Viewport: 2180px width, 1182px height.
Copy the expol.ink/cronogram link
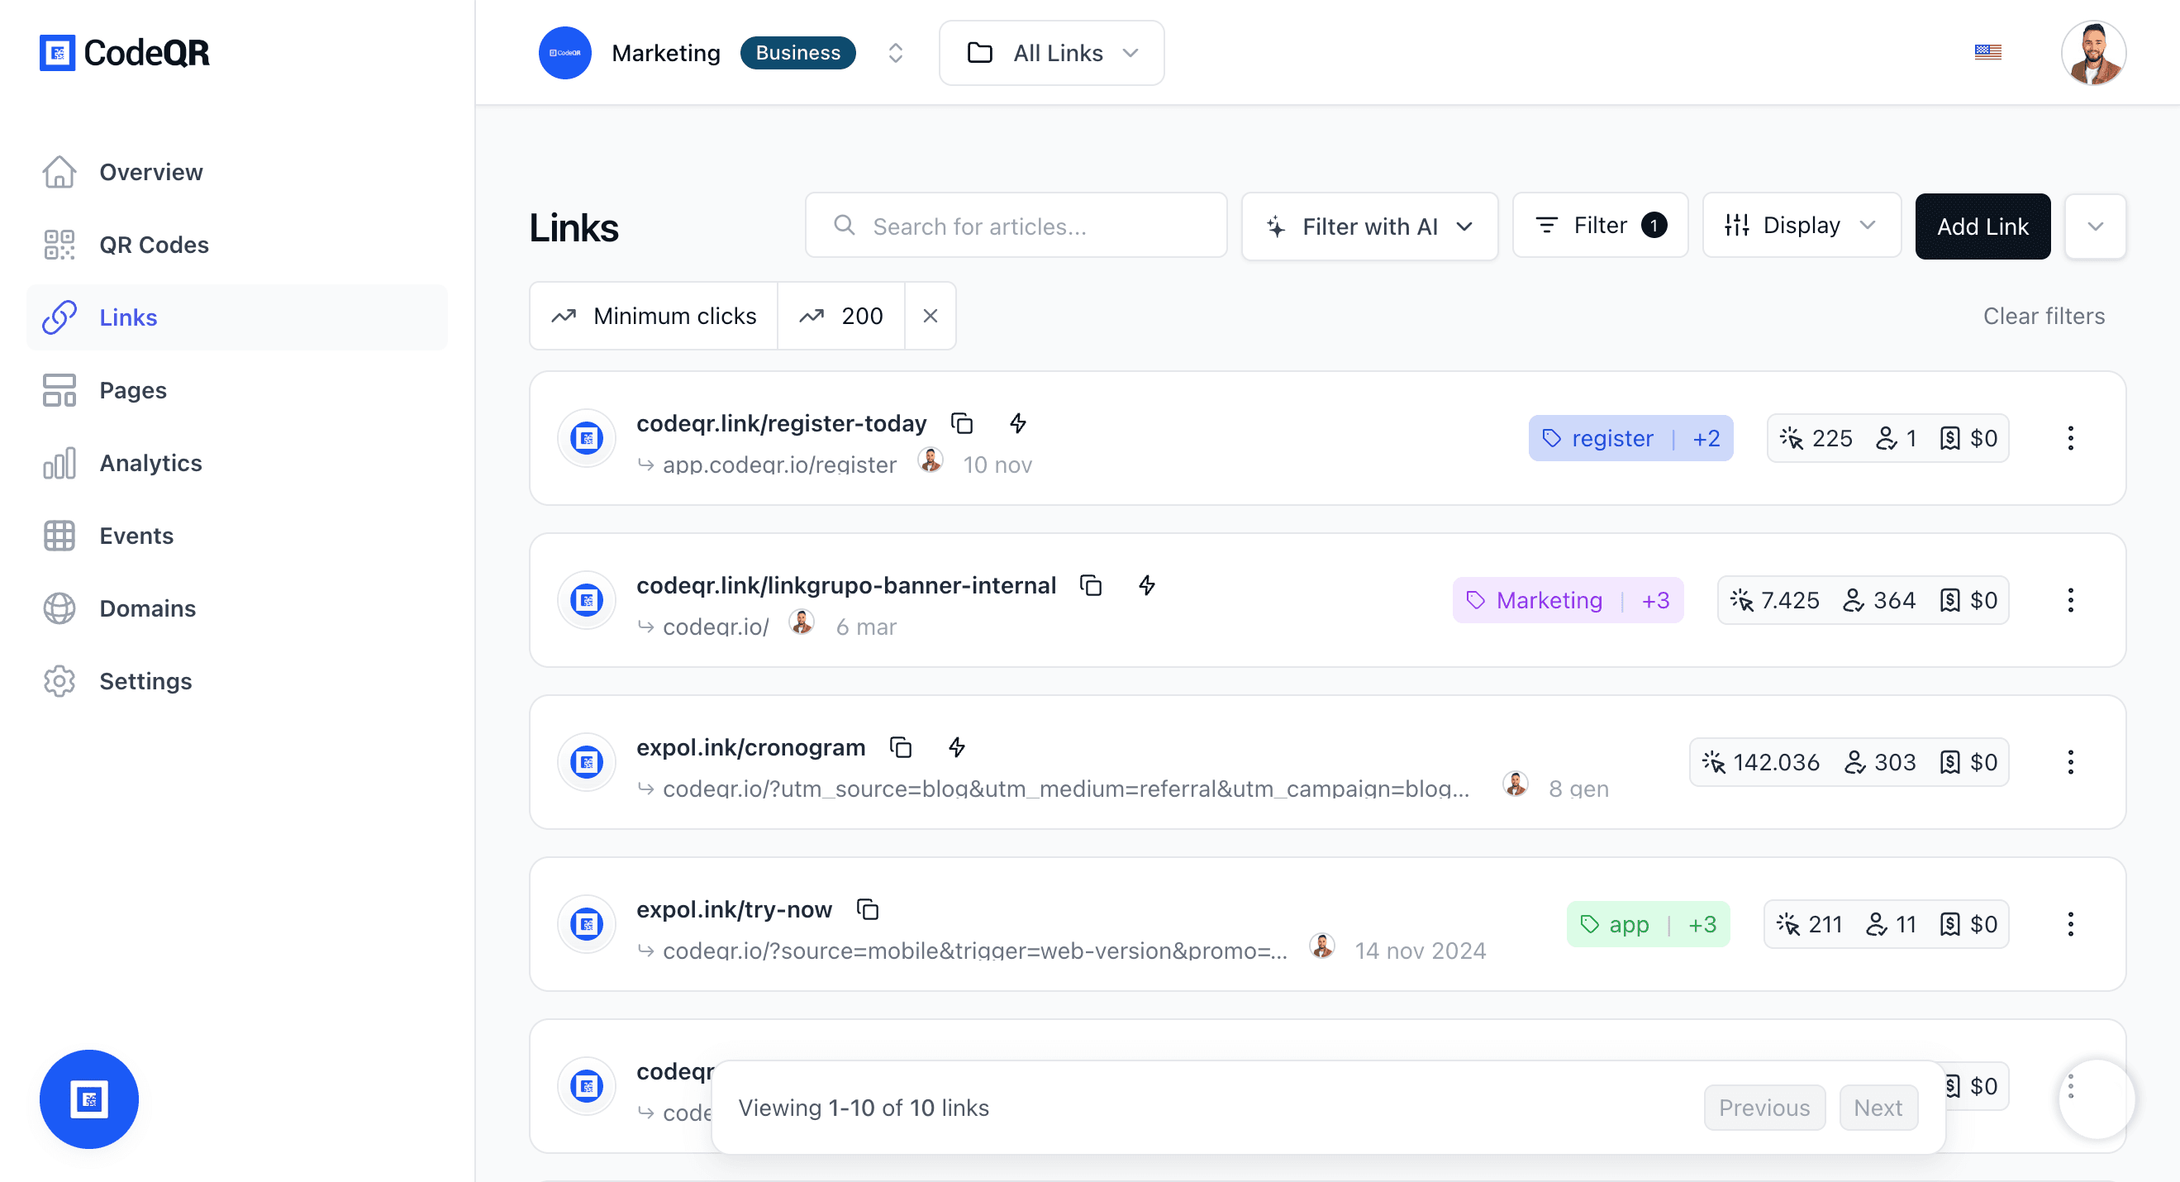pos(902,746)
